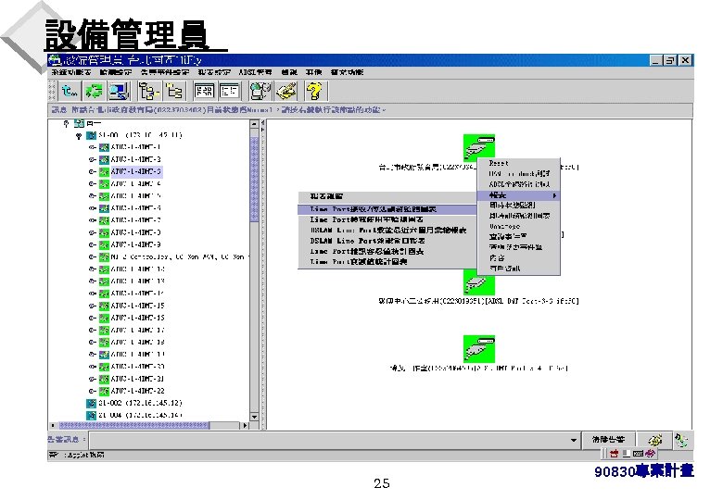
Task: Click the SL-001 node icon in tree
Action: point(91,135)
